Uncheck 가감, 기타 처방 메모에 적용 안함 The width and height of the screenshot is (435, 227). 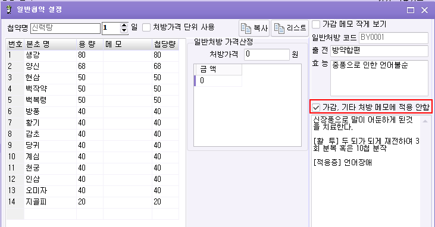click(x=316, y=108)
